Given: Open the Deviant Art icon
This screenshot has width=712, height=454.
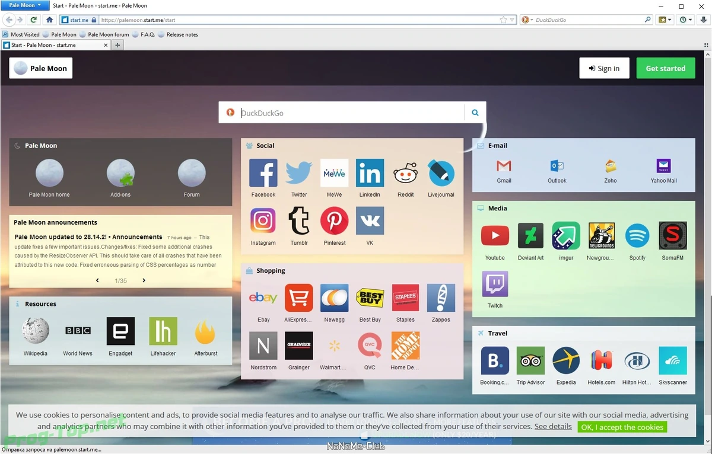Looking at the screenshot, I should pos(530,236).
